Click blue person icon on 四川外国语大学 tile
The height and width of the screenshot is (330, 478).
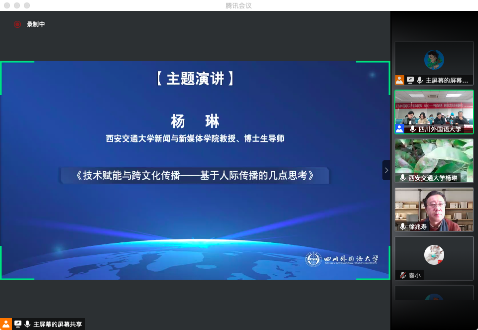point(399,128)
